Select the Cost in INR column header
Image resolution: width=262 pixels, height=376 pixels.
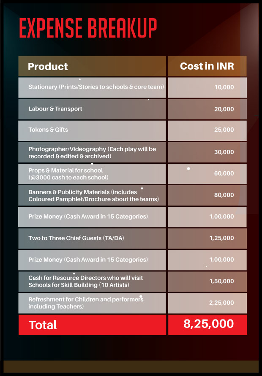(x=207, y=66)
